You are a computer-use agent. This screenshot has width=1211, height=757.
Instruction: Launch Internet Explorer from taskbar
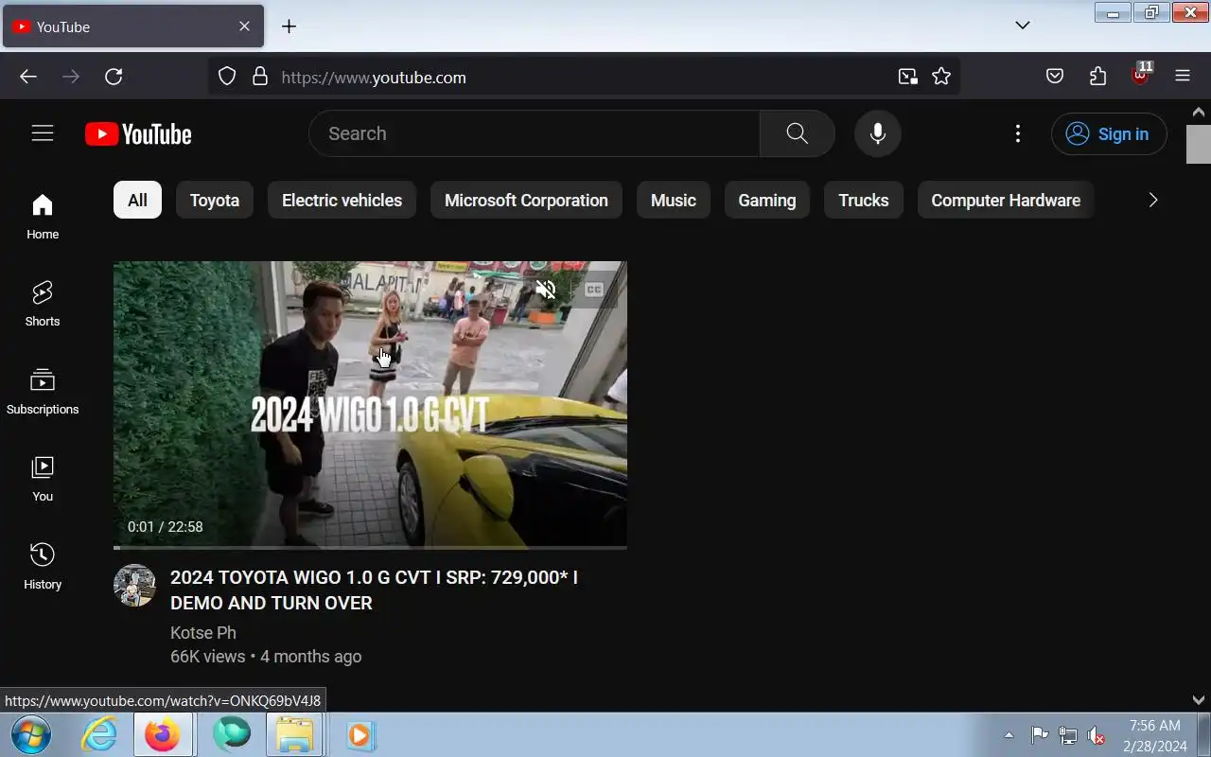point(99,734)
